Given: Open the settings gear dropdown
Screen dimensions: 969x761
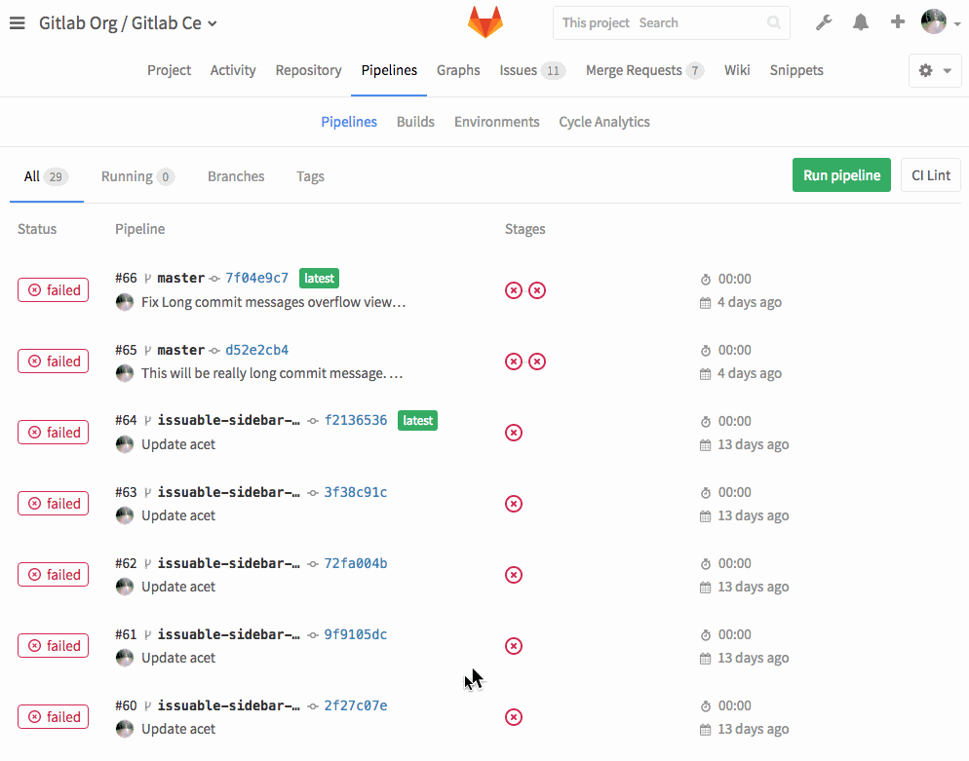Looking at the screenshot, I should coord(934,70).
